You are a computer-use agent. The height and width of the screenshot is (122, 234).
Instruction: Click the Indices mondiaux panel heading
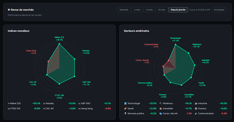(19, 31)
